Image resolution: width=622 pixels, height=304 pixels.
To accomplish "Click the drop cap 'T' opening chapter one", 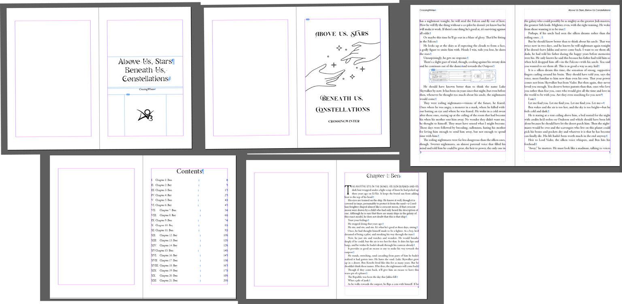I will click(x=347, y=189).
